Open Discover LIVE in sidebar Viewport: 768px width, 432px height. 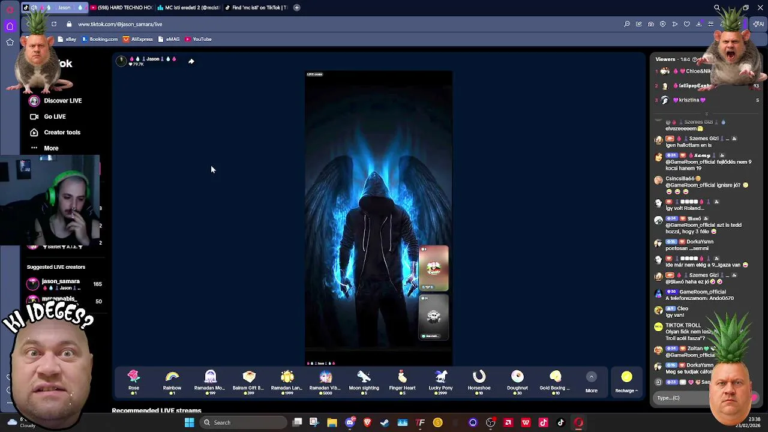[55, 101]
